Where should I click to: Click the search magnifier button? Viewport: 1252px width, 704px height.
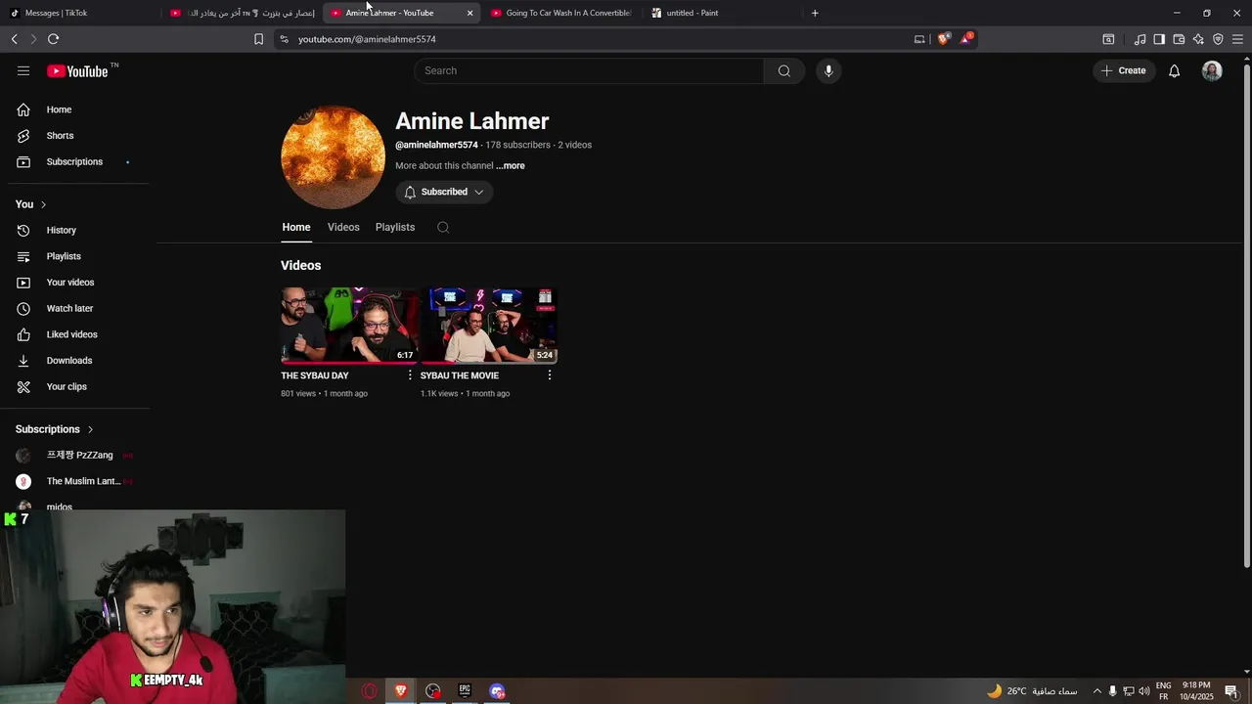click(783, 70)
